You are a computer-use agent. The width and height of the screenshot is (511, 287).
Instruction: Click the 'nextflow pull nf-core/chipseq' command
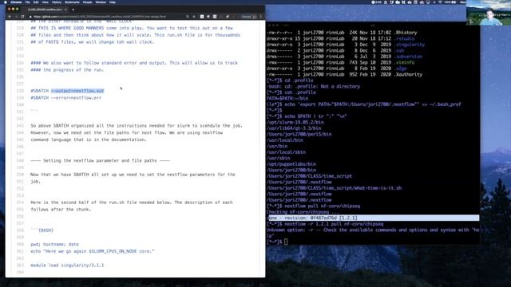[x=323, y=206]
